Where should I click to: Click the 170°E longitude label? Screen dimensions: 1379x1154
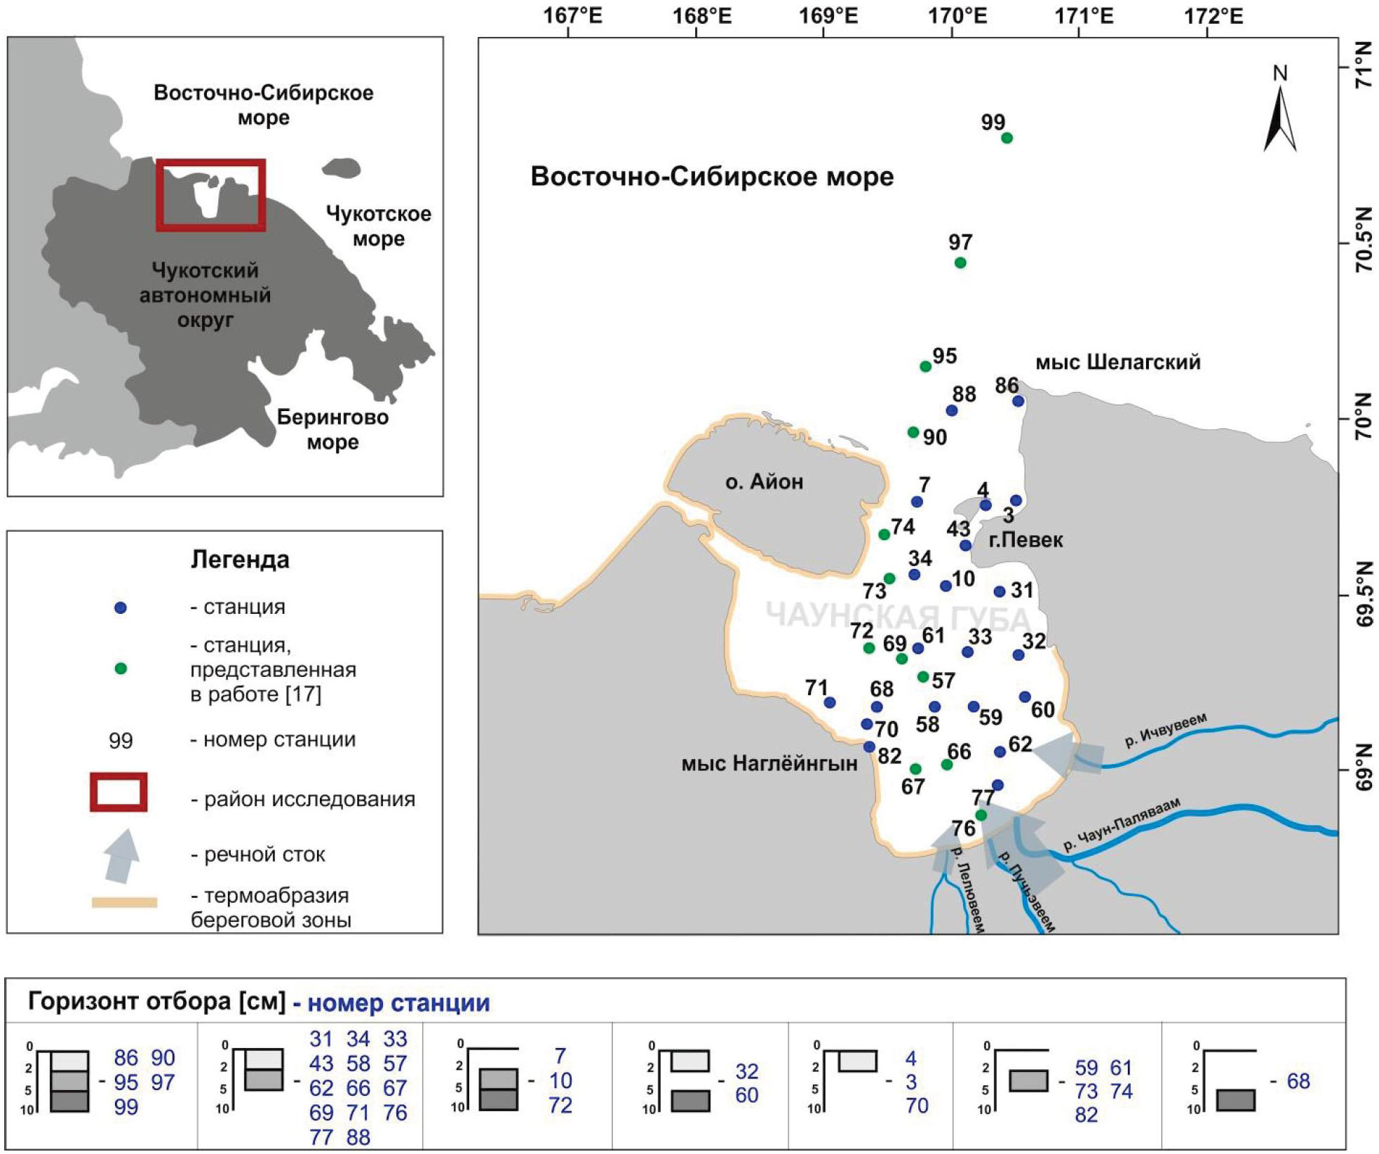tap(957, 15)
